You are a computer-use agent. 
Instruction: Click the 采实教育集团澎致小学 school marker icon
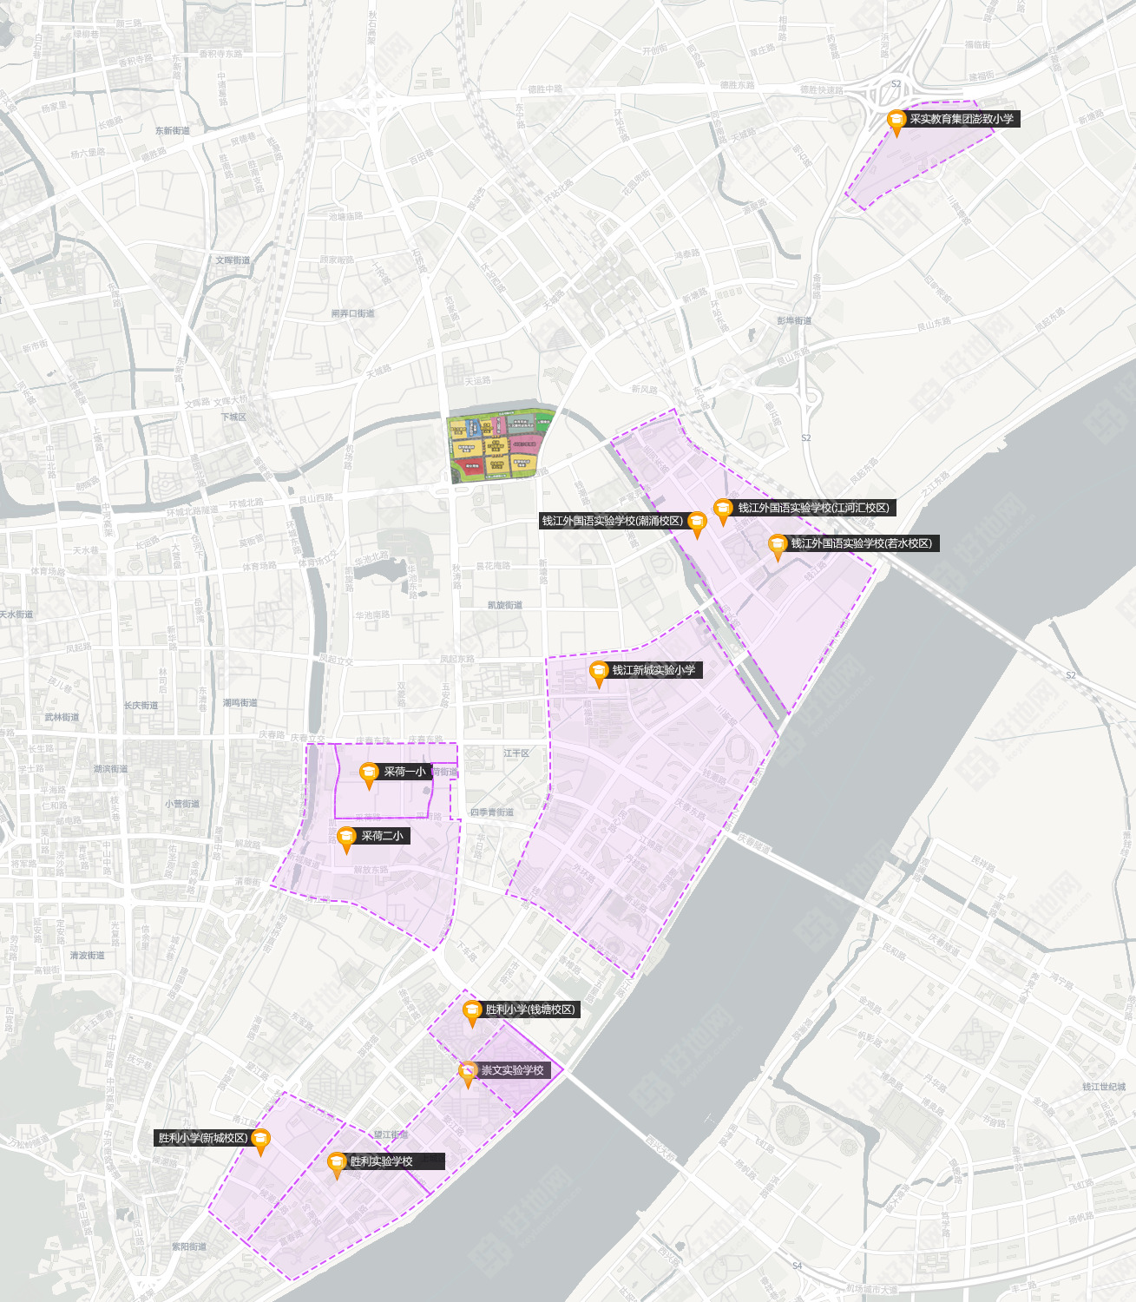point(896,120)
